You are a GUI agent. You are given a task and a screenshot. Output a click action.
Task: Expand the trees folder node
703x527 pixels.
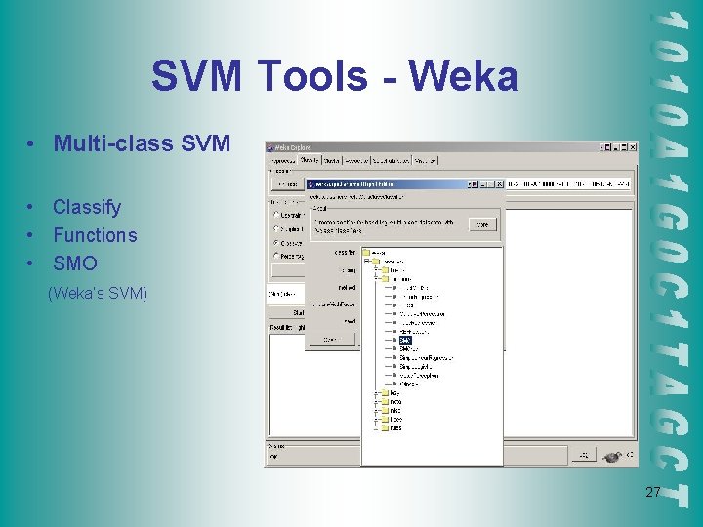[x=376, y=420]
